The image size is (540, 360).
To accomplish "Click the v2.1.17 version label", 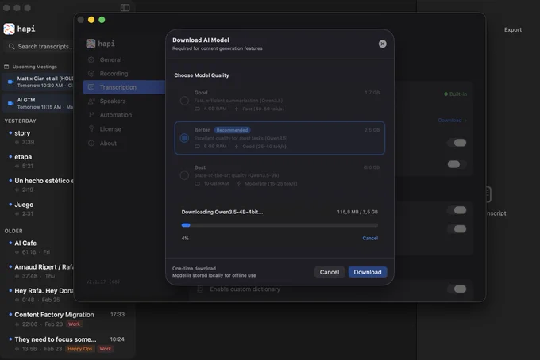I will click(103, 282).
